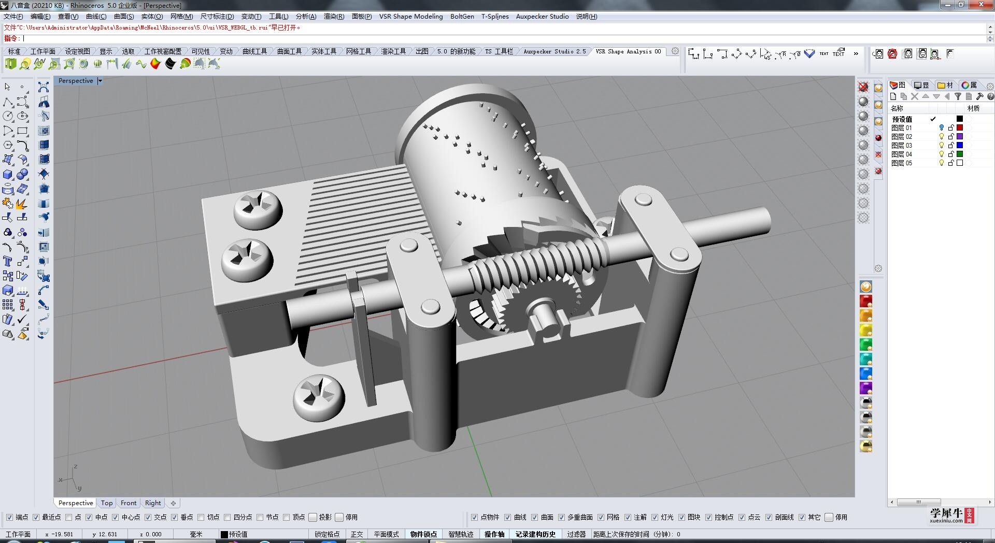
Task: Toggle the 曲线 selection filter checkbox
Action: pyautogui.click(x=508, y=517)
